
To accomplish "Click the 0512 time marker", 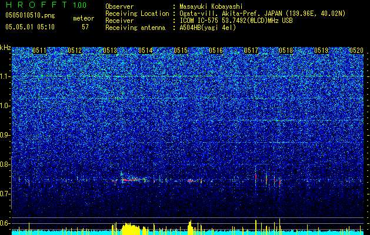I will click(x=75, y=51).
